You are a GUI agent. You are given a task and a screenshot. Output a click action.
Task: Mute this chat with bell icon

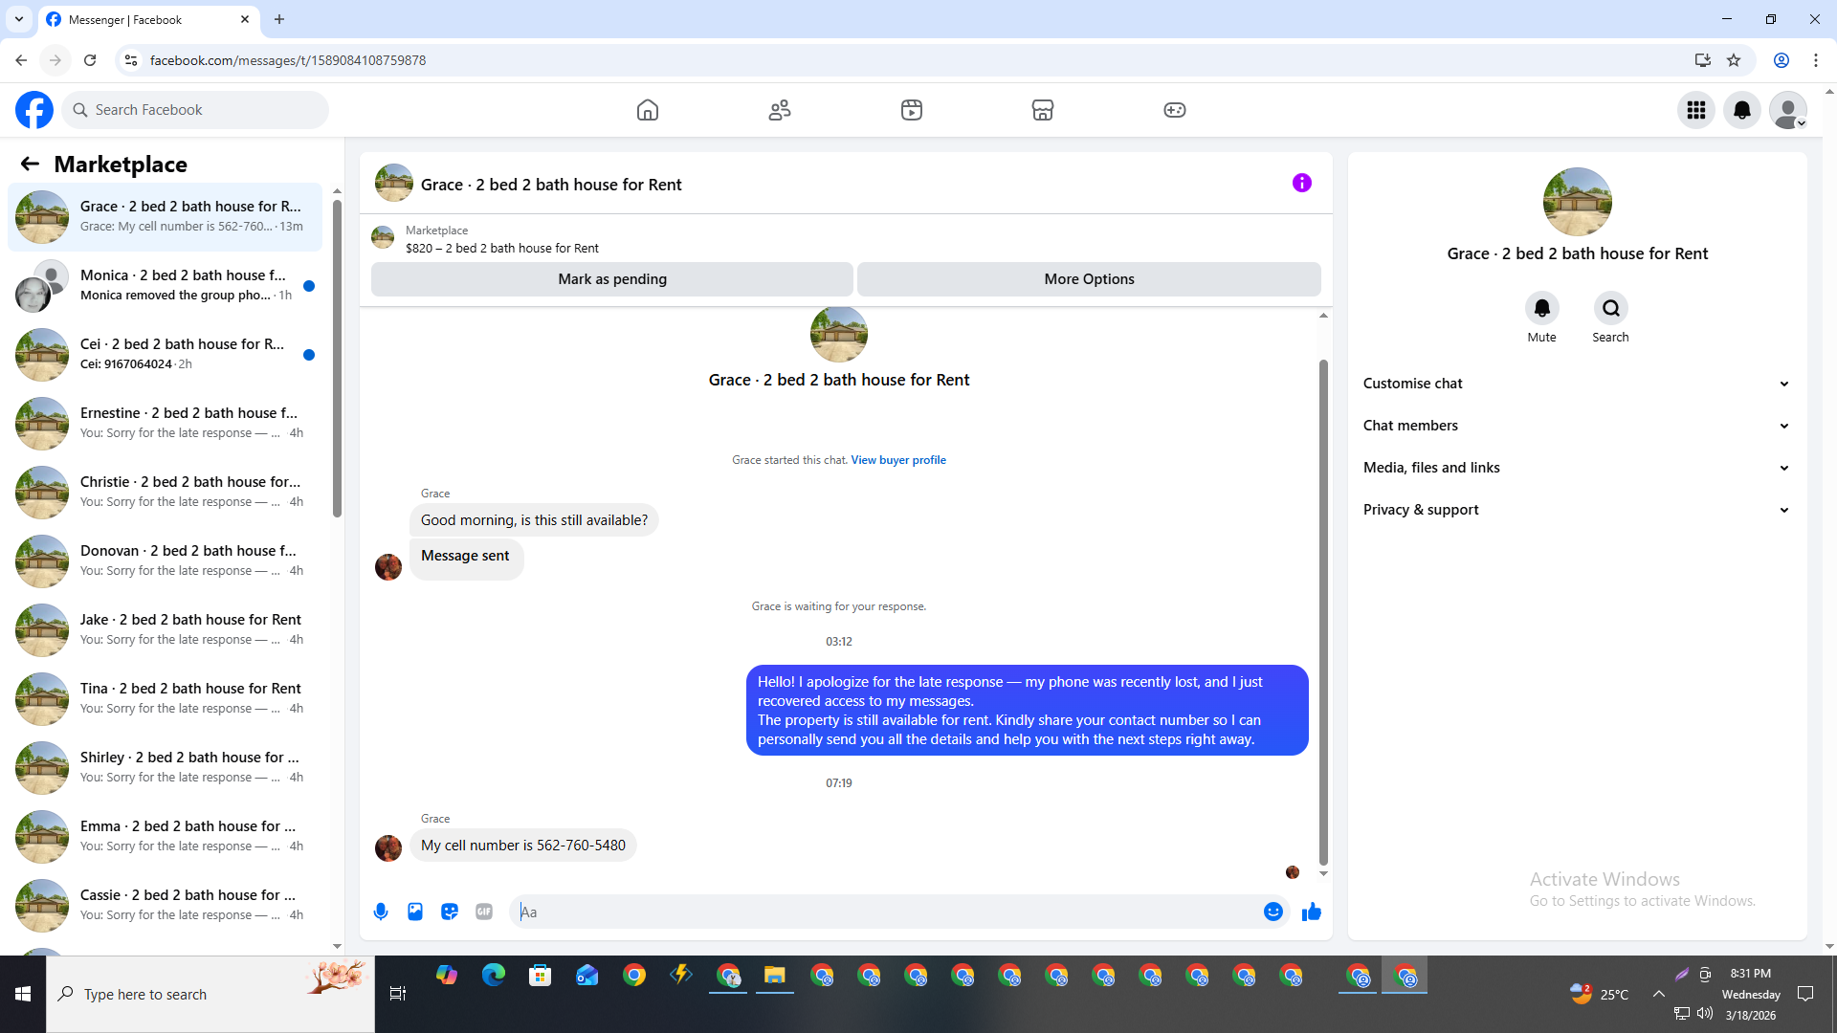(1541, 308)
